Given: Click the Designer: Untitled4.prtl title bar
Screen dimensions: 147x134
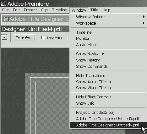Looking at the screenshot, I should click(35, 29).
